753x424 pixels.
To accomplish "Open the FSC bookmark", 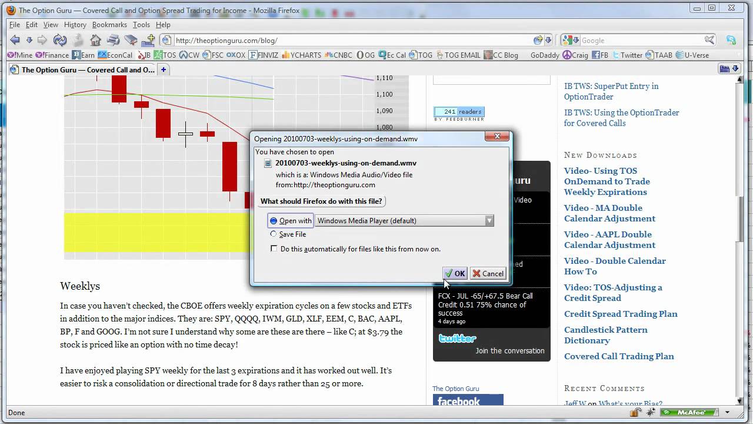I will click(x=213, y=55).
